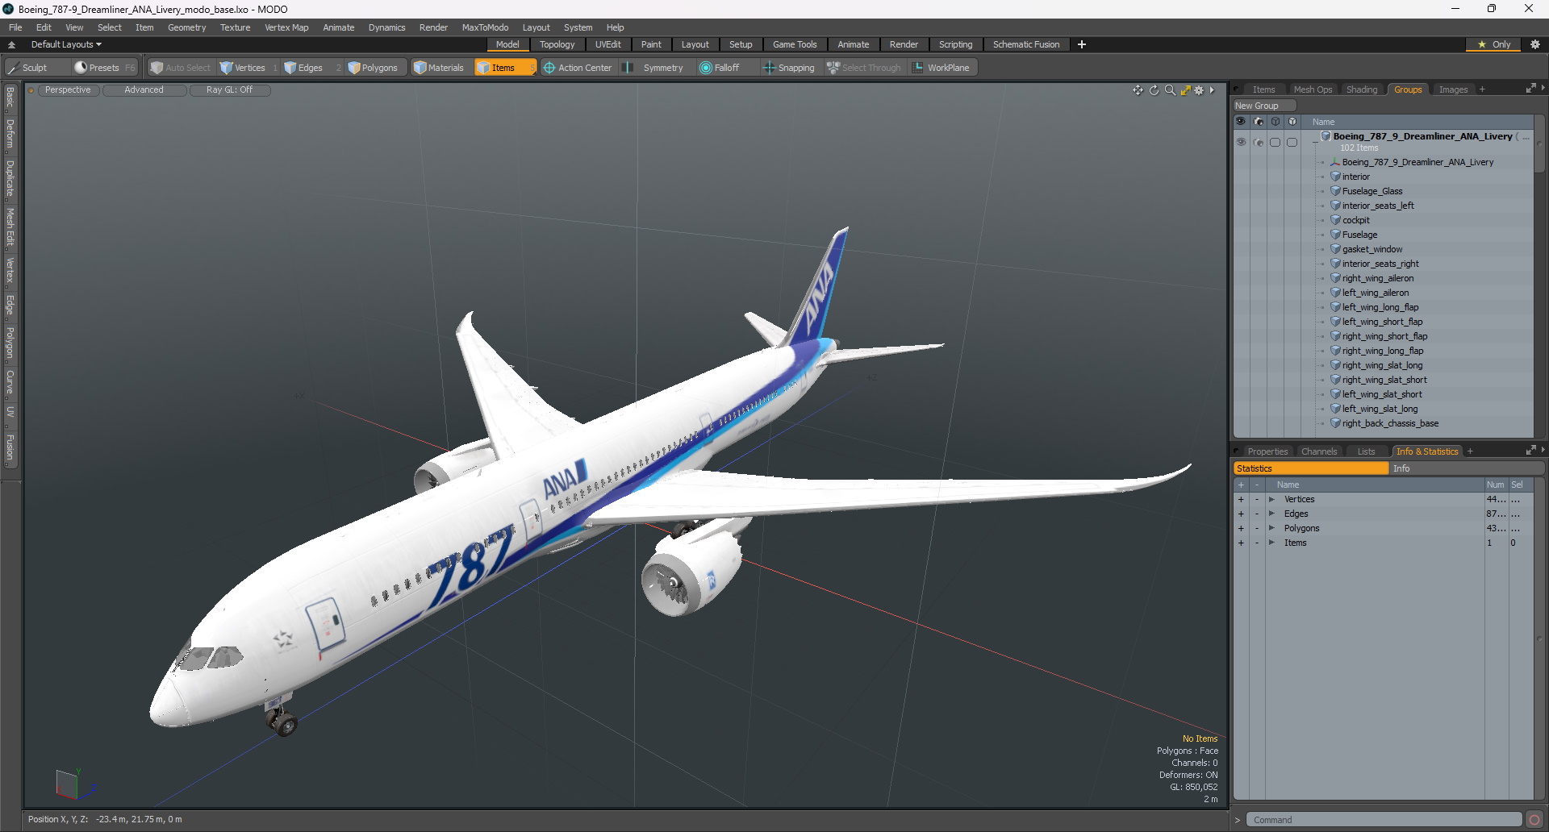Expand the Groups panel to full size
This screenshot has height=832, width=1549.
tap(1530, 89)
